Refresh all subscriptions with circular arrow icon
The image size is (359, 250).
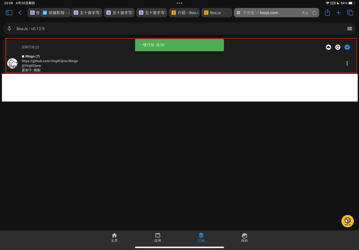point(338,47)
